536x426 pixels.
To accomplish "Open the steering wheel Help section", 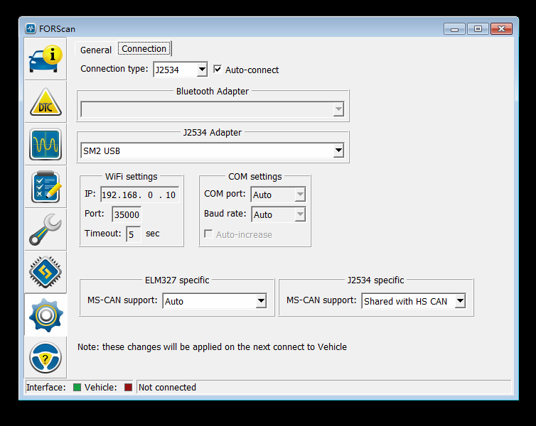I will [45, 357].
